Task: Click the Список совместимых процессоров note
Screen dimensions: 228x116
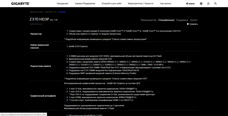Action: tap(105, 39)
